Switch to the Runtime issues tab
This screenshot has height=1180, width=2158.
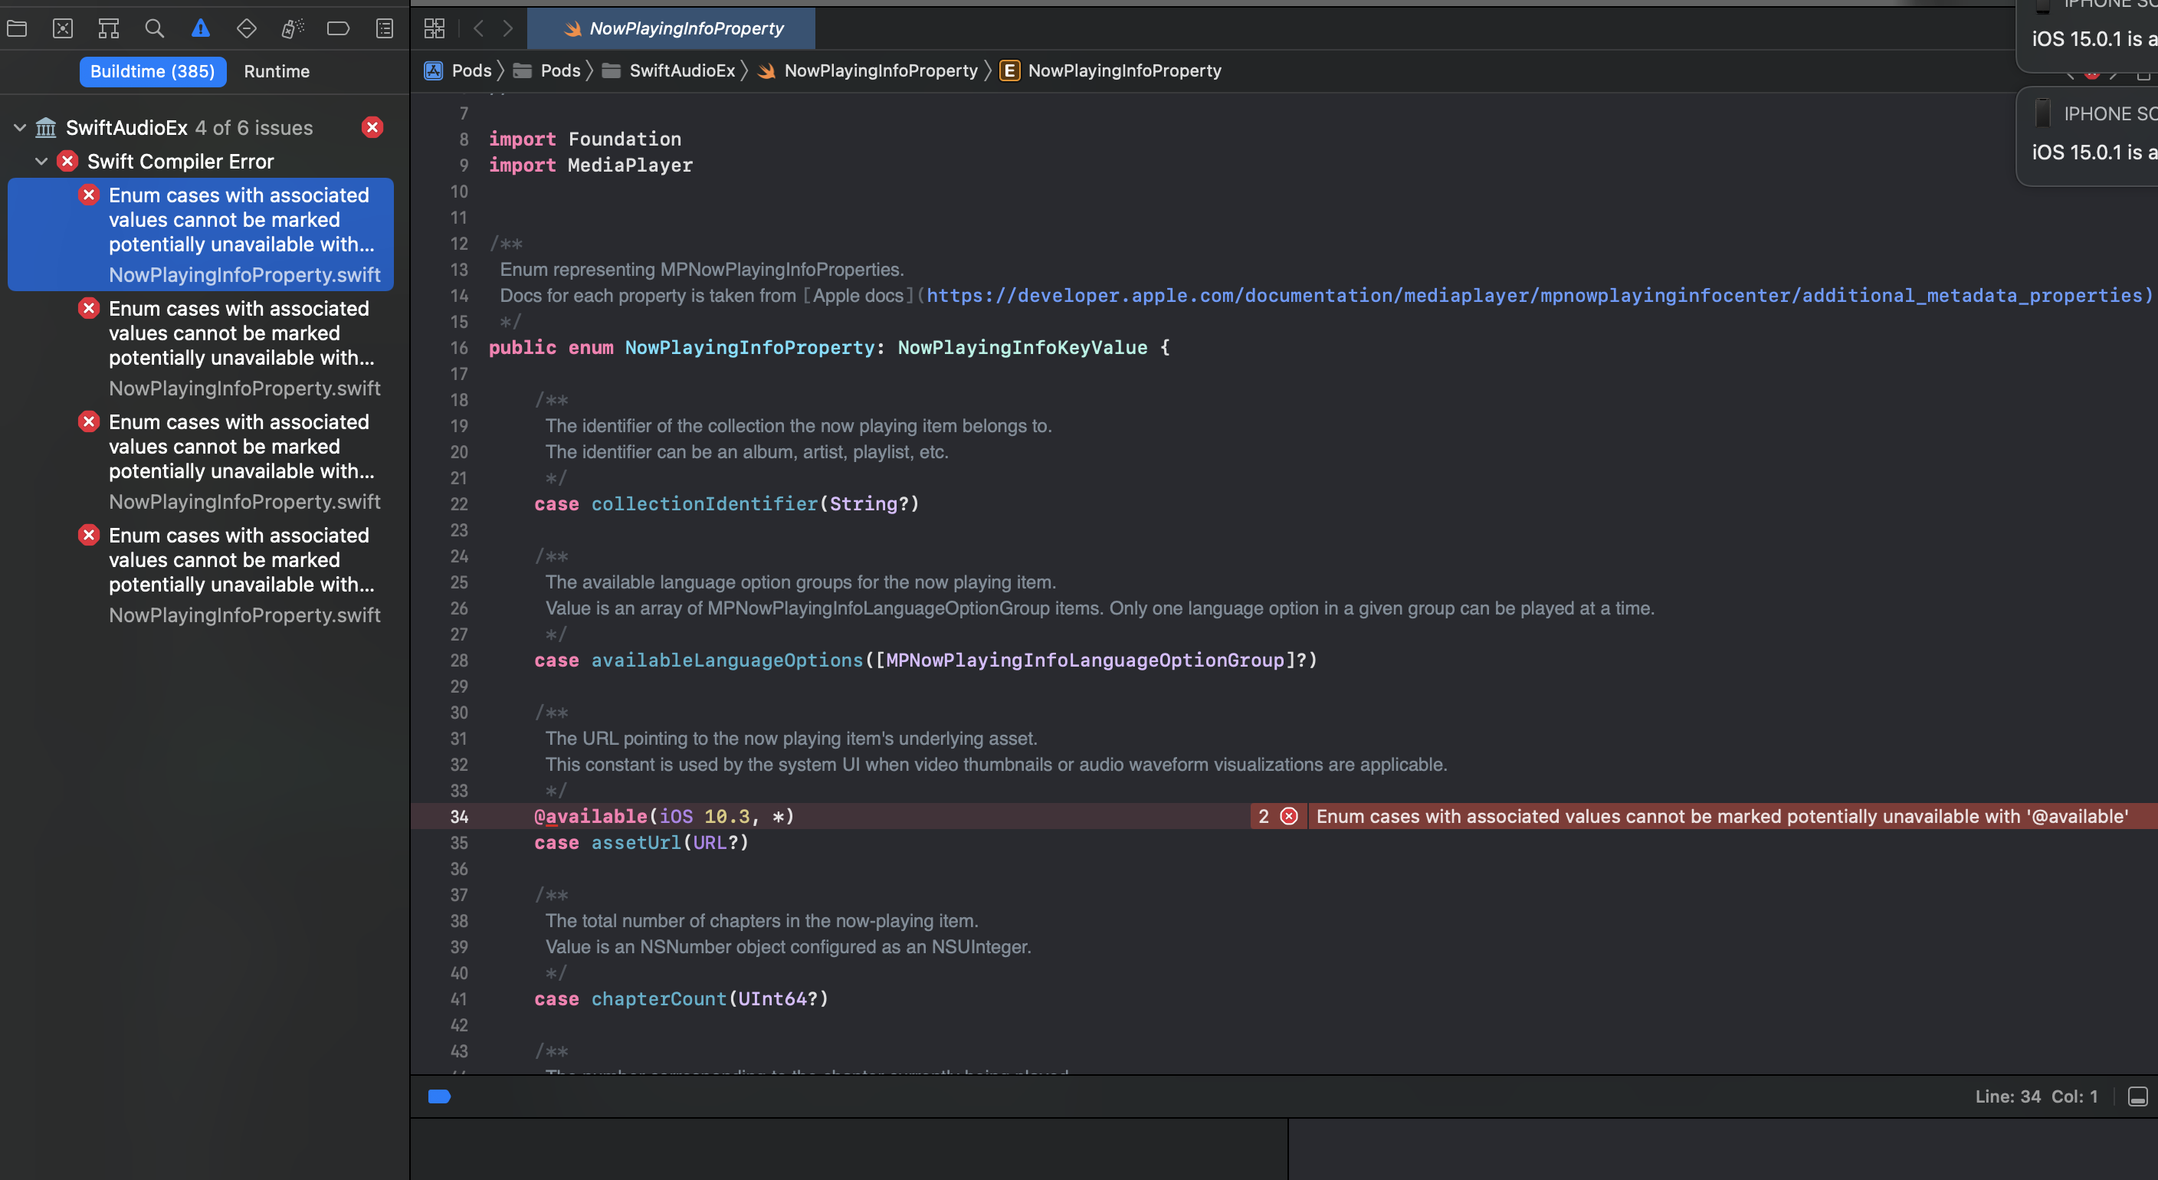[x=277, y=71]
